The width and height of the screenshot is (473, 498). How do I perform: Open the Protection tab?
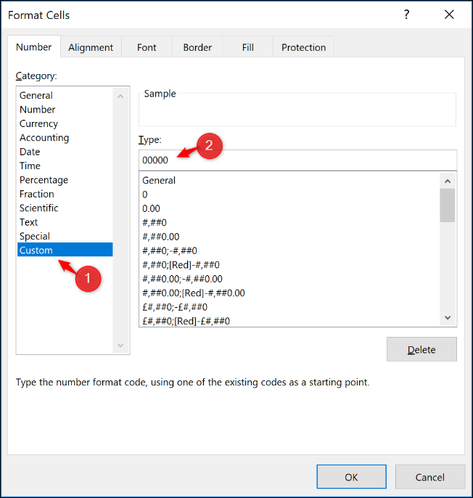click(x=303, y=47)
